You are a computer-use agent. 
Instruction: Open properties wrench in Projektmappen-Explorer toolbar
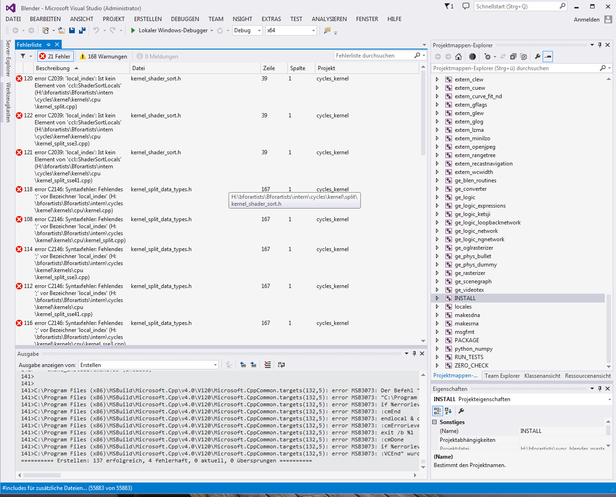[x=537, y=57]
